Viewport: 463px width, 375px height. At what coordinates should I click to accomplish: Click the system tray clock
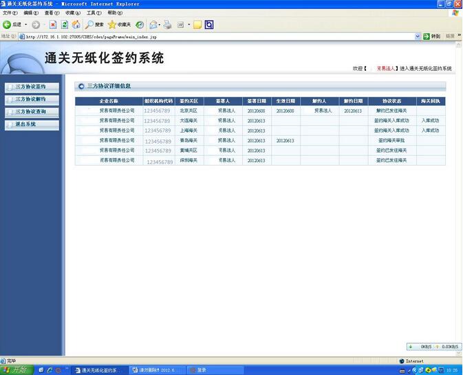pos(452,370)
